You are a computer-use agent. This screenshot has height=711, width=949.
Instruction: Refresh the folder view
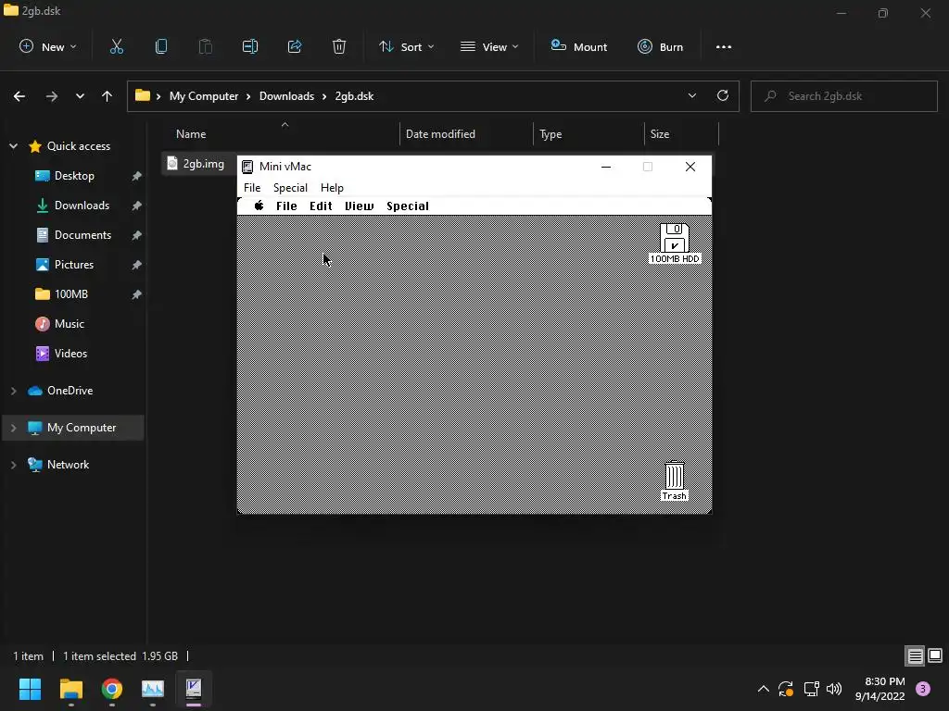pyautogui.click(x=723, y=95)
